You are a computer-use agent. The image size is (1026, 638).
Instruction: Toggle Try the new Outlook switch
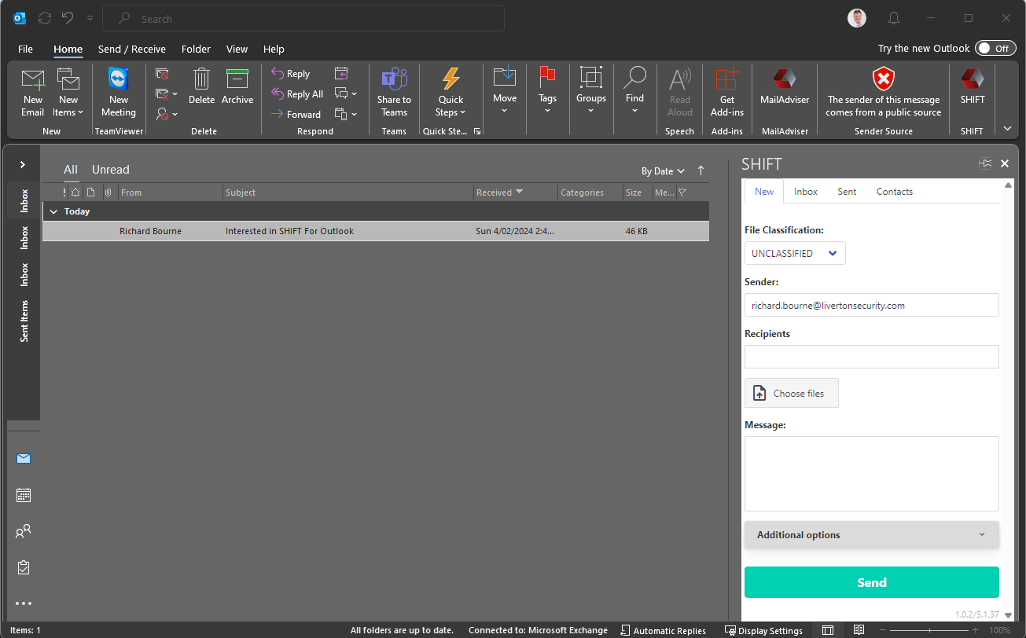pyautogui.click(x=995, y=49)
